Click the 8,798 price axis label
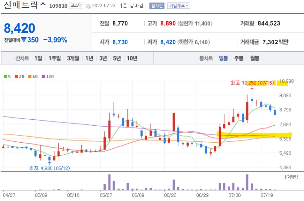Viewport: 304px width, 201px height. click(x=285, y=110)
